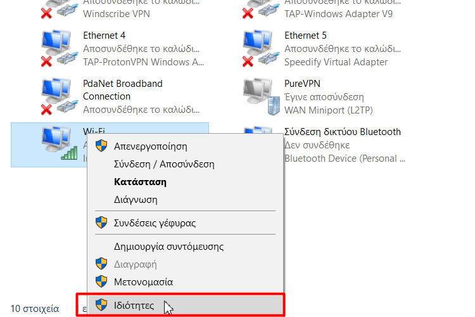Choose Απενεργοποίηση from the context menu
The width and height of the screenshot is (475, 317).
click(151, 146)
